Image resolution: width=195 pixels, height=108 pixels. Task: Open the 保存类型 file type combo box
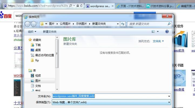(x=111, y=102)
